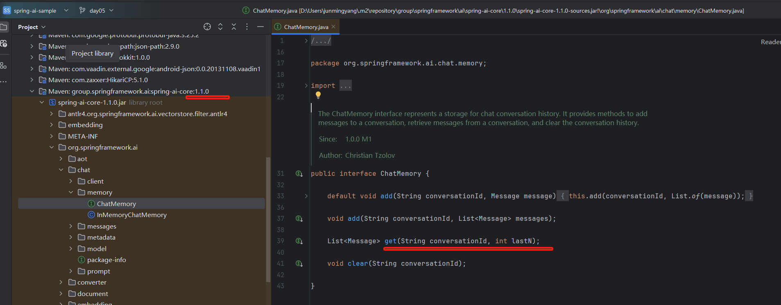Select the ChatMemory.java editor tab
Image resolution: width=781 pixels, height=305 pixels.
(306, 27)
